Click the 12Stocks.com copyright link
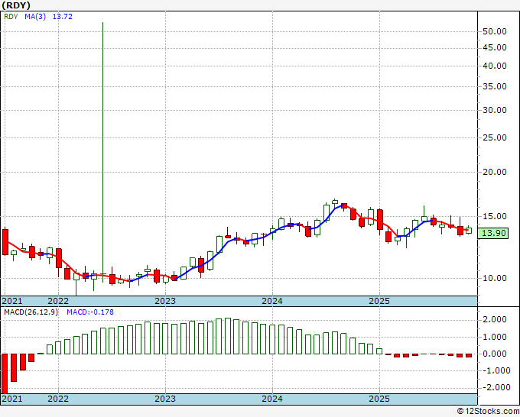This screenshot has width=520, height=417. (x=488, y=412)
